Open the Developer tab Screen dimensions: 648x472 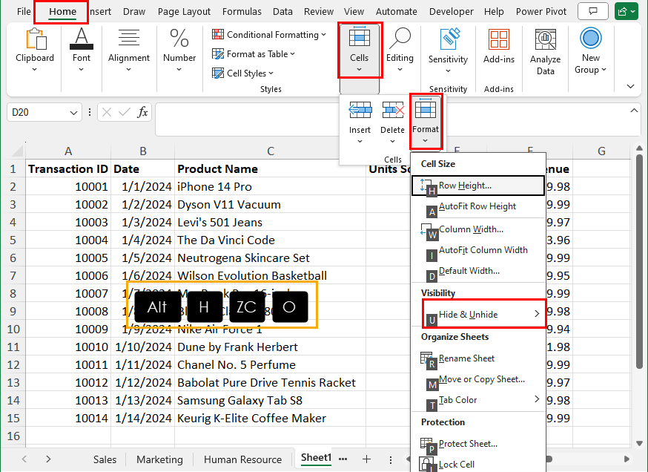[452, 12]
